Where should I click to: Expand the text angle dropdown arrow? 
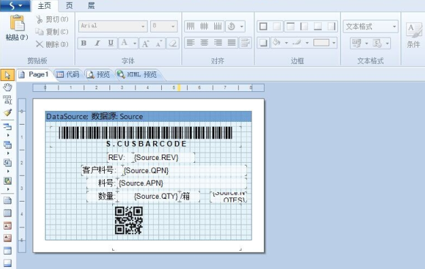[241, 27]
